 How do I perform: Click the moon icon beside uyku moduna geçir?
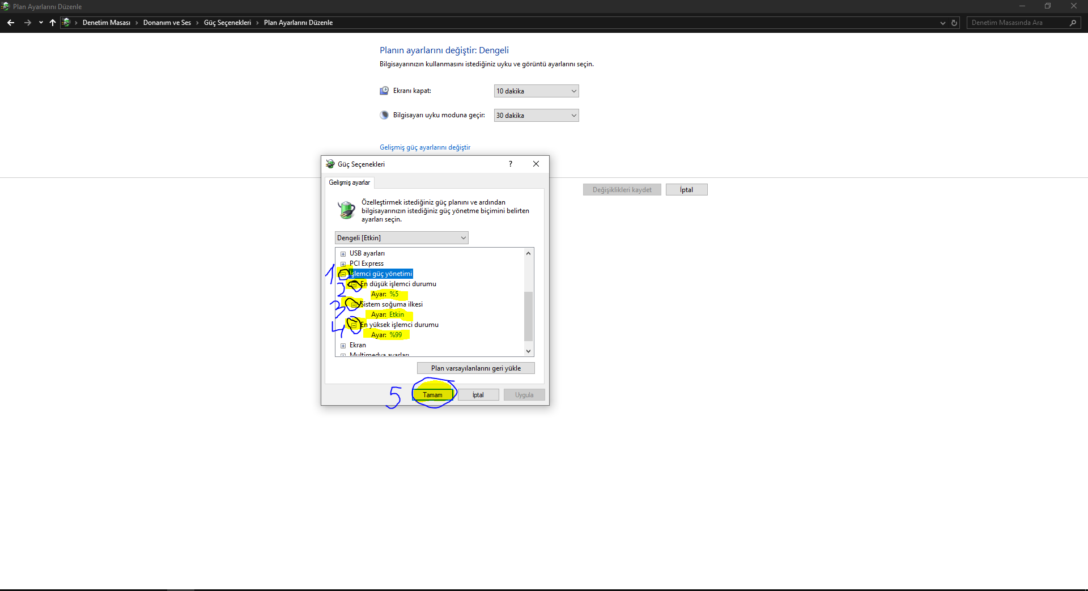pyautogui.click(x=384, y=115)
